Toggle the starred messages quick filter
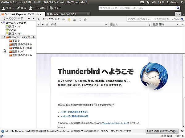Screen dimensions: 185x138 (69, 19)
